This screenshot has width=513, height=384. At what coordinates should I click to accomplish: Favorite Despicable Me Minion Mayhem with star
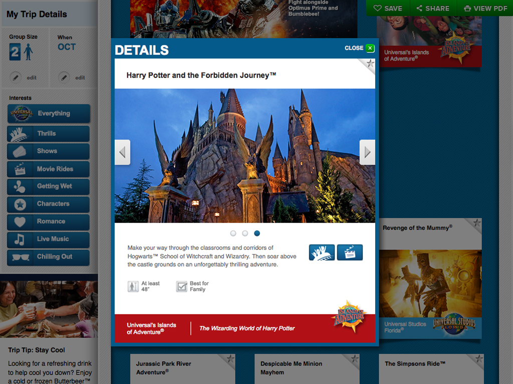[x=355, y=359]
